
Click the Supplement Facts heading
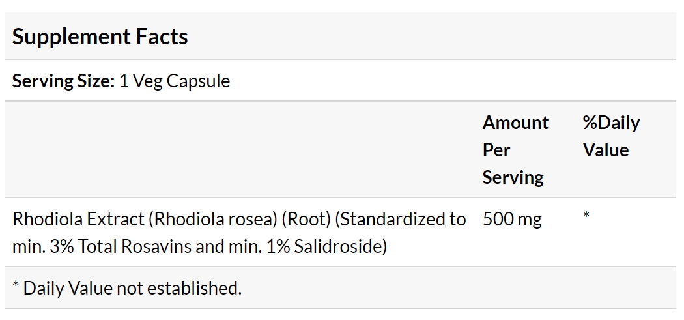(100, 36)
